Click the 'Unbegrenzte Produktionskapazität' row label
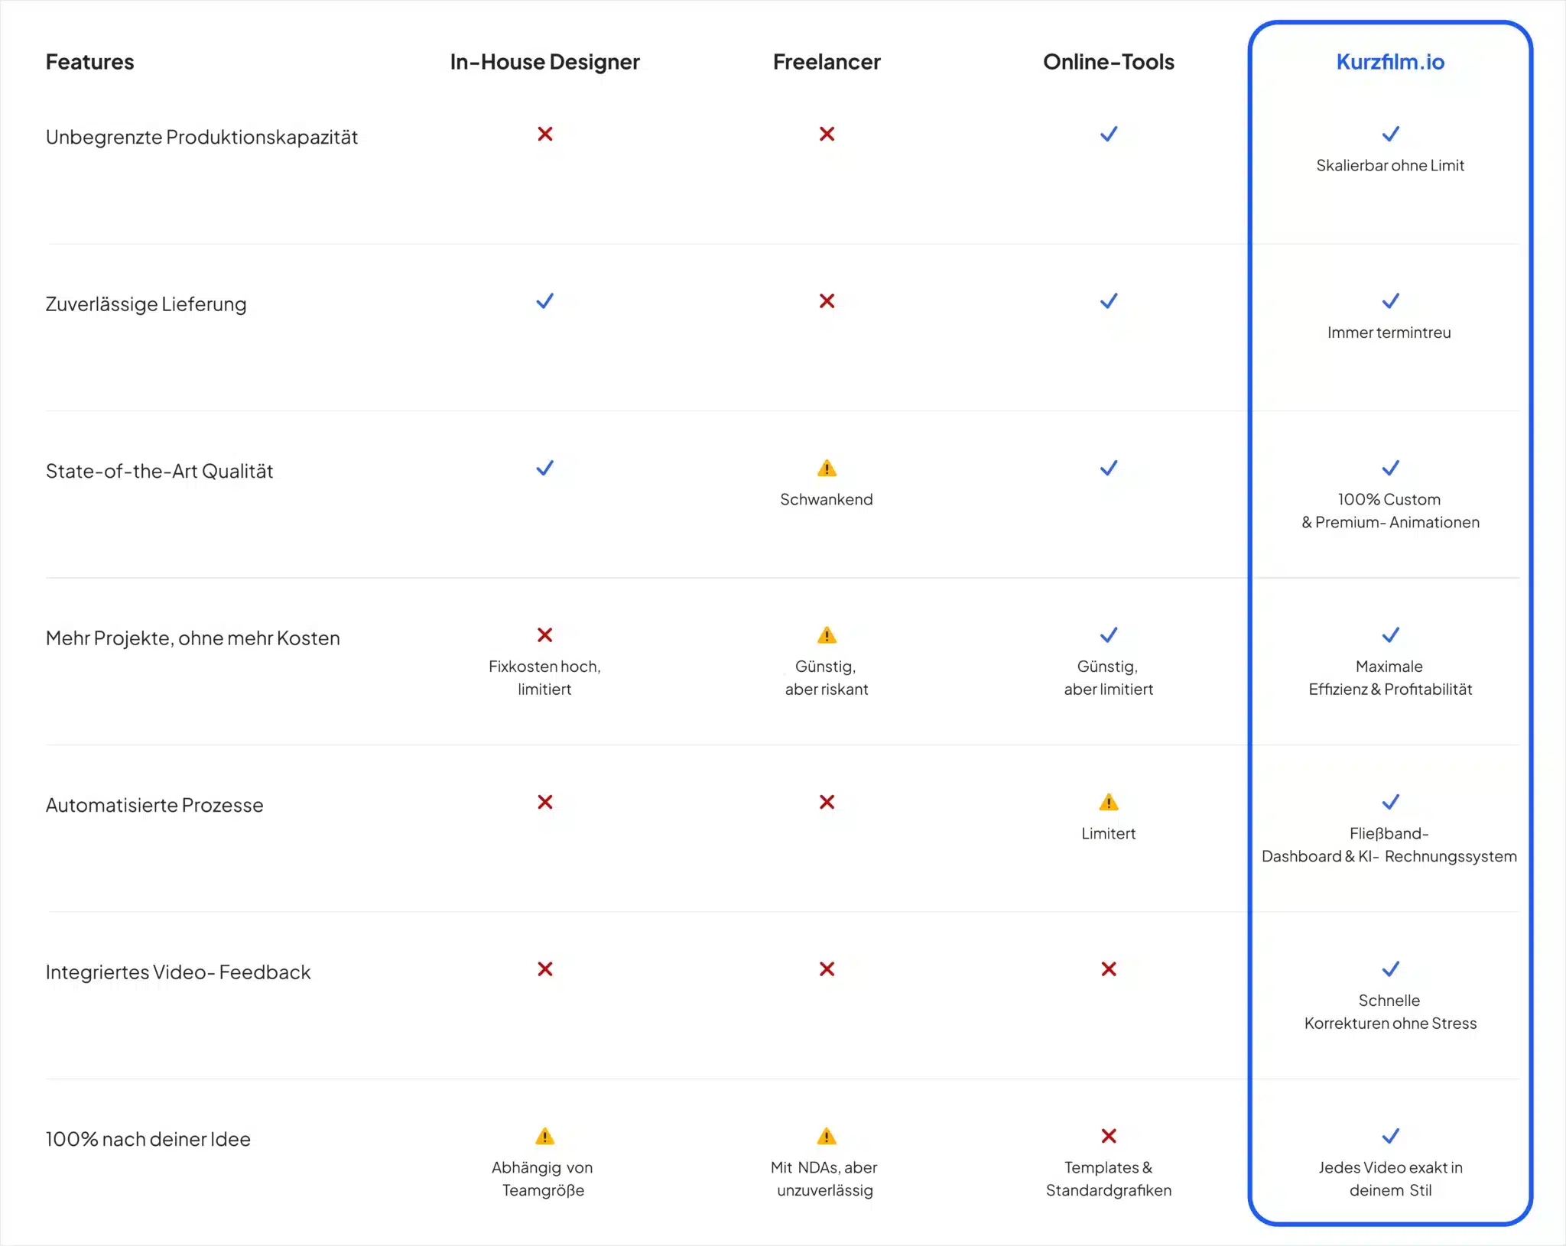This screenshot has width=1566, height=1246. [202, 138]
